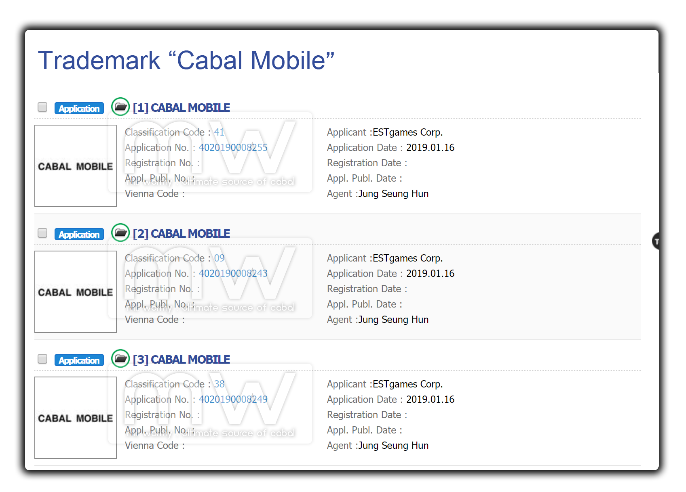Viewport: 686px width, 492px height.
Task: Click Application badge of first result
Action: [79, 108]
